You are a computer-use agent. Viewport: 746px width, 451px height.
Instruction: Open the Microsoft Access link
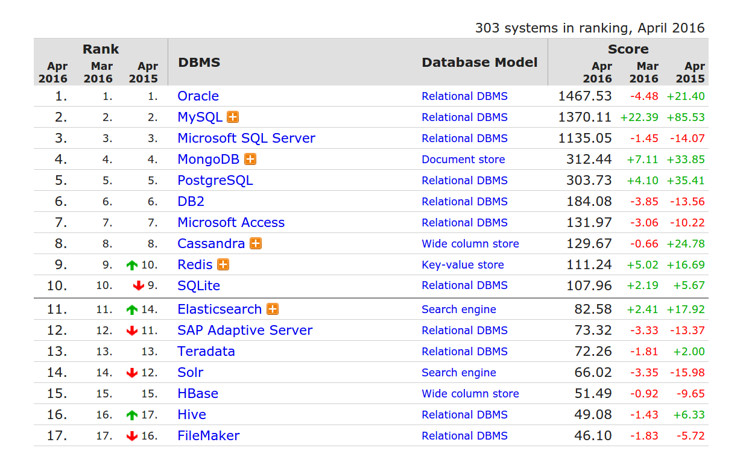coord(231,223)
